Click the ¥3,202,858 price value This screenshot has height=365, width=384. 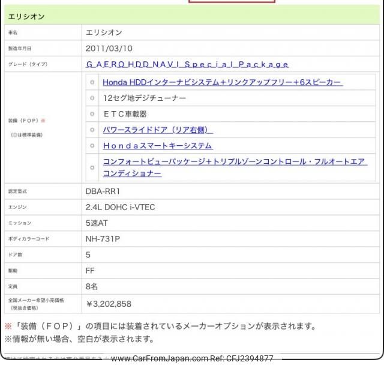pos(109,304)
